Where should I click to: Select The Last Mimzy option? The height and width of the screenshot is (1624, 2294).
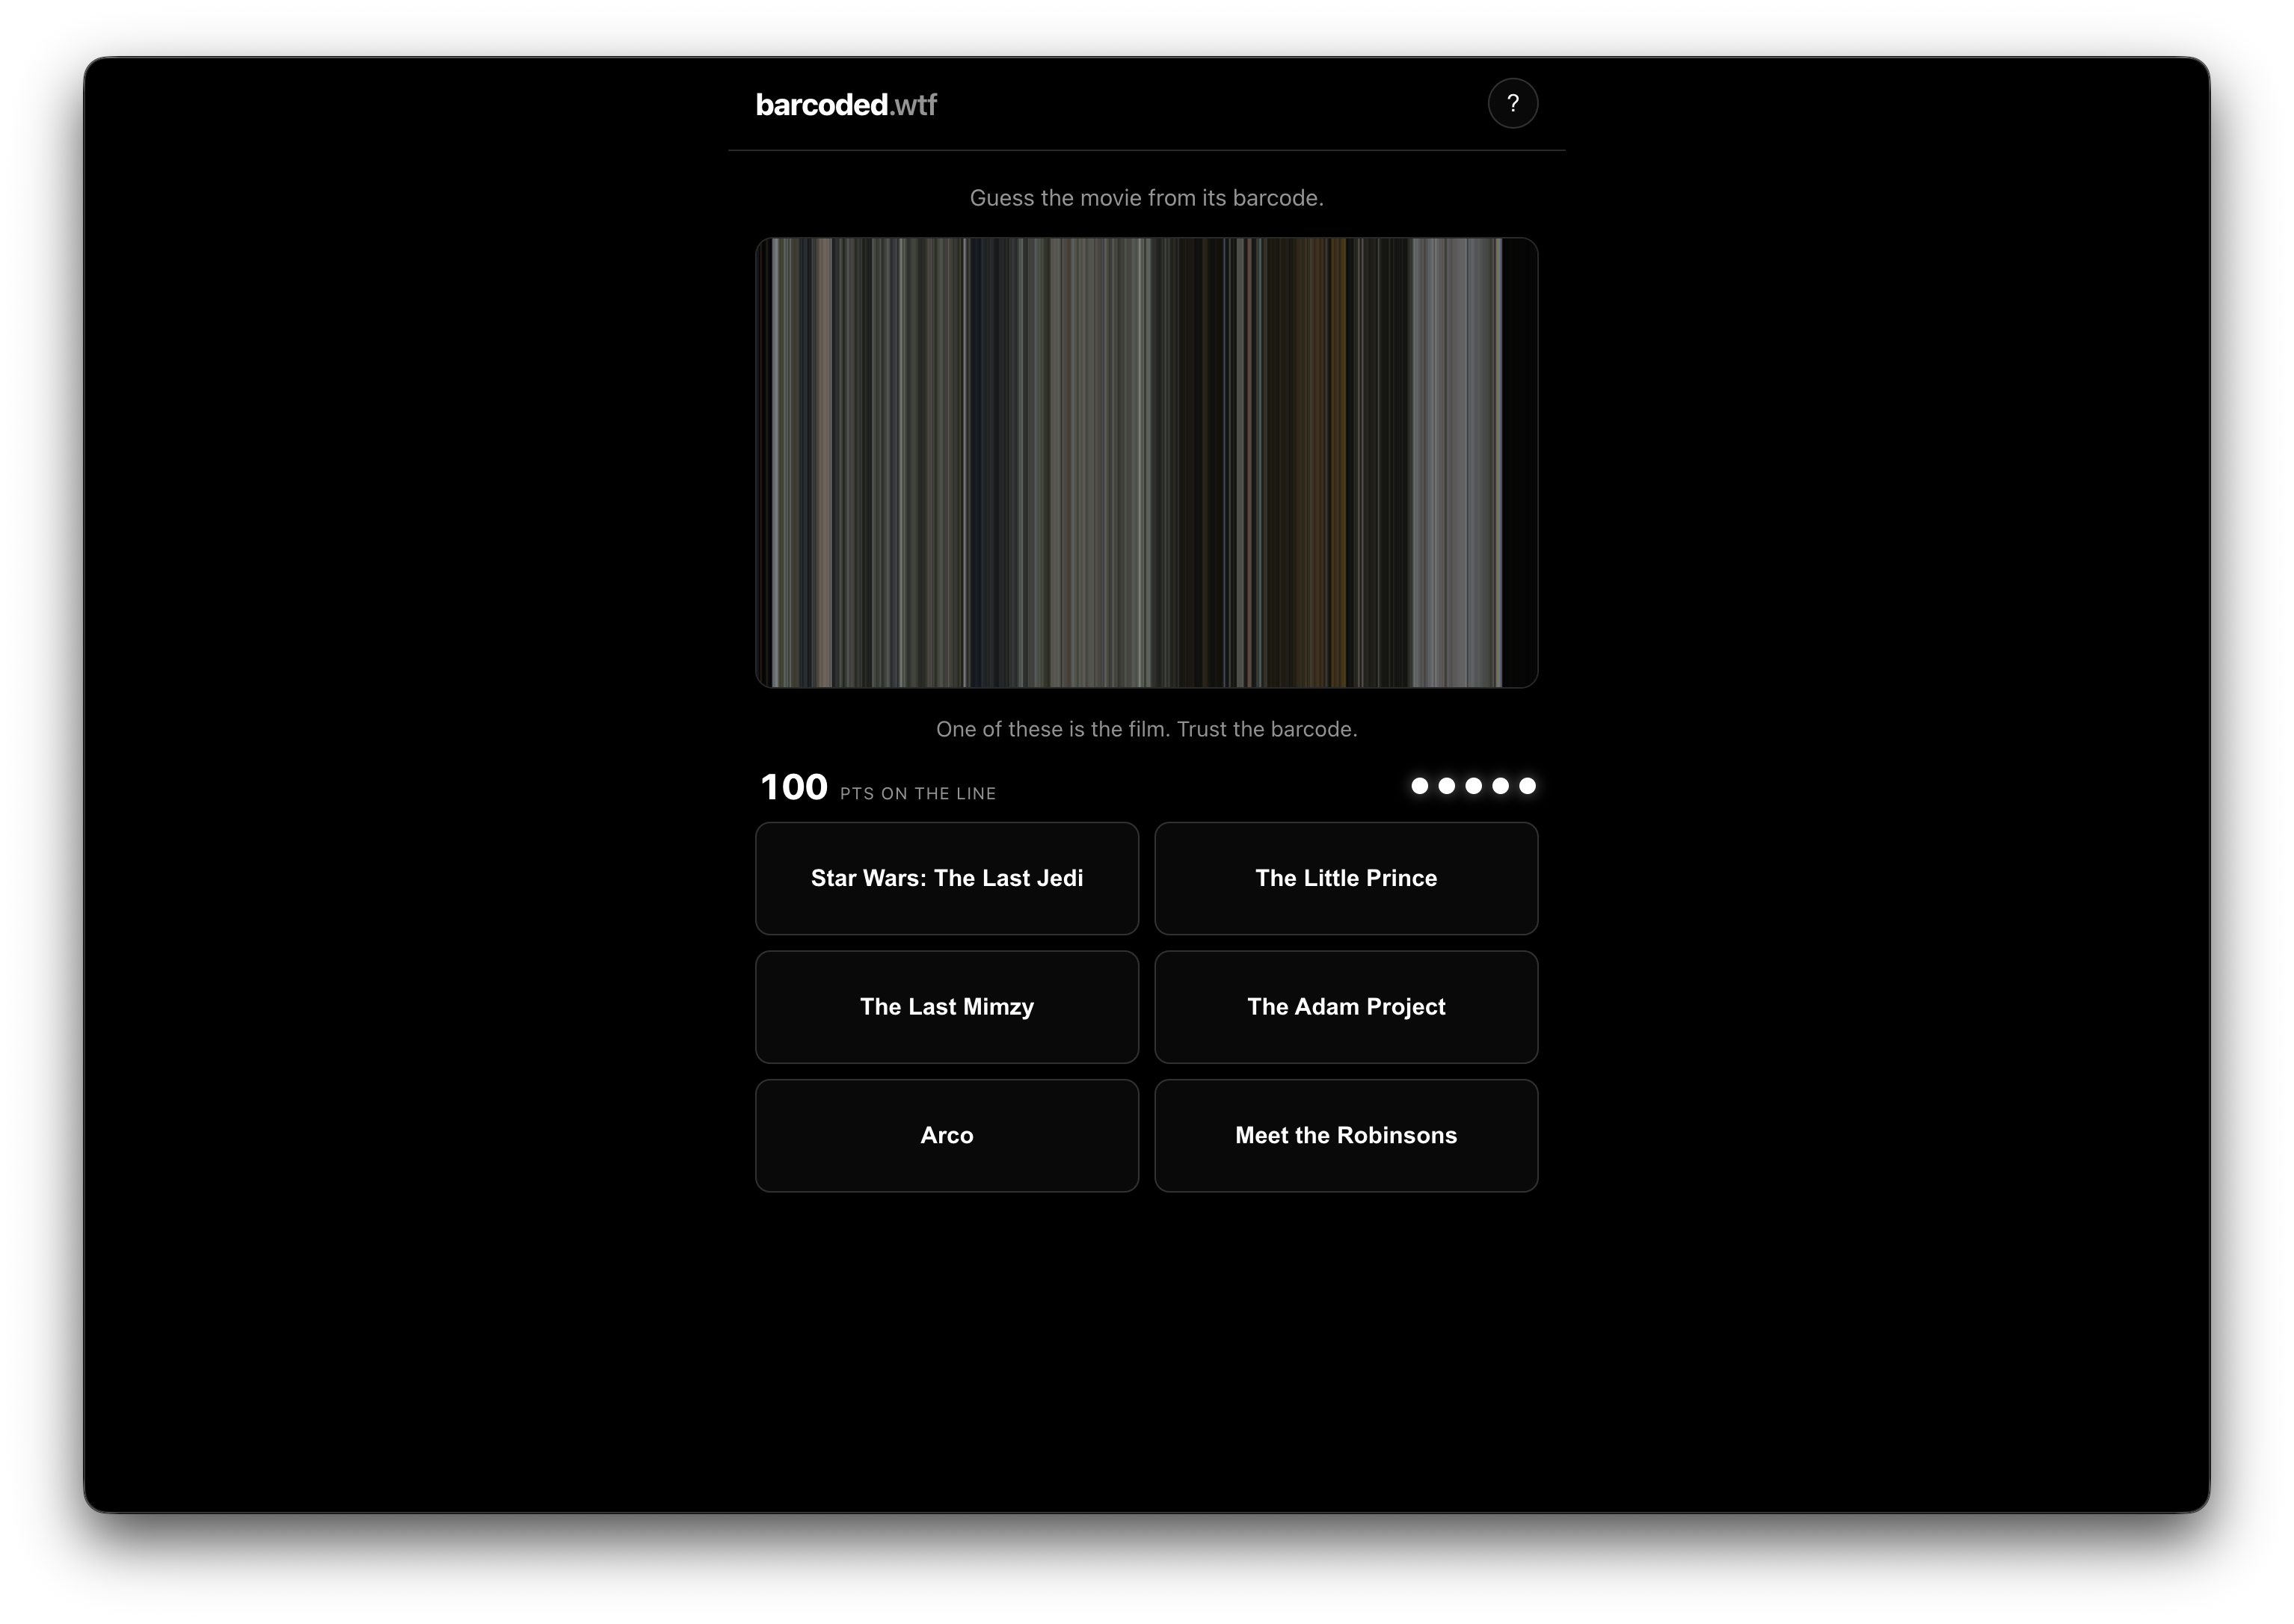tap(946, 1006)
